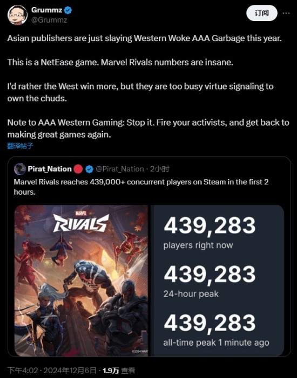Screen dimensions: 297x378
Task: Click the Pirat_Nation small avatar
Action: [x=20, y=169]
